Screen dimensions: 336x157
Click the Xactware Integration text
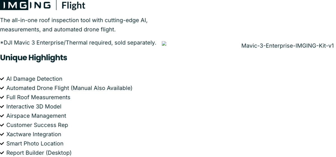pos(34,134)
